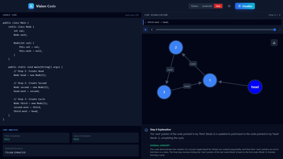Click the middle of the step progress track
The width and height of the screenshot is (283, 159).
(215, 29)
